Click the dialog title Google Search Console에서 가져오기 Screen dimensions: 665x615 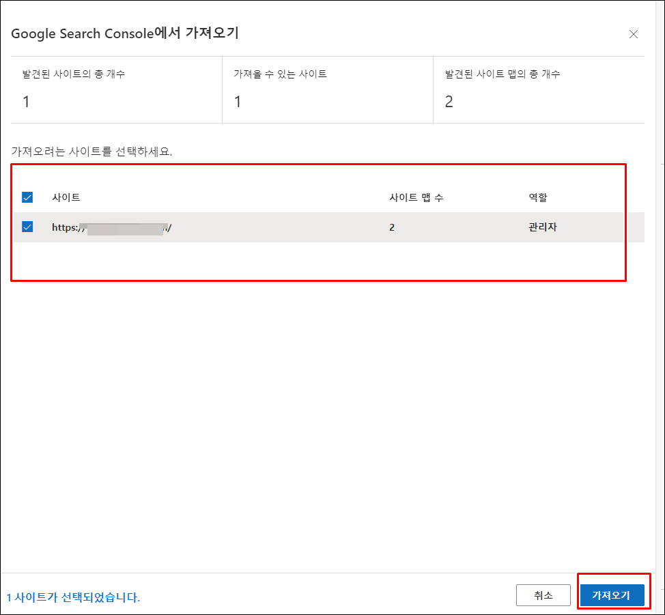[125, 33]
